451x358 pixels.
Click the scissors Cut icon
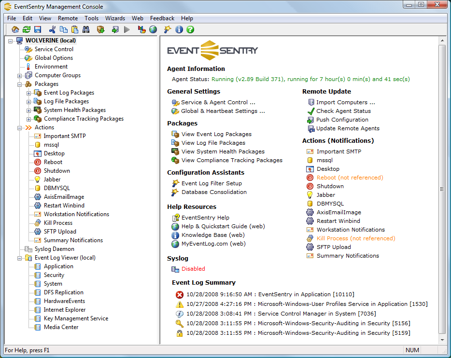click(52, 29)
